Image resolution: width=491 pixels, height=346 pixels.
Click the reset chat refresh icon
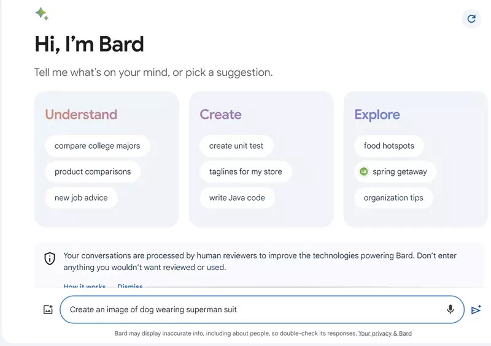pos(471,19)
